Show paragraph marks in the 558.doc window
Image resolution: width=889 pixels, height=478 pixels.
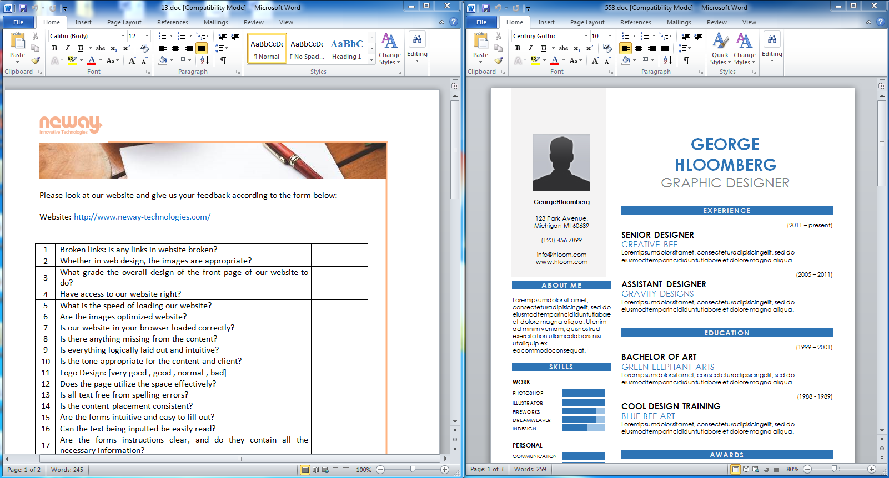[x=686, y=60]
